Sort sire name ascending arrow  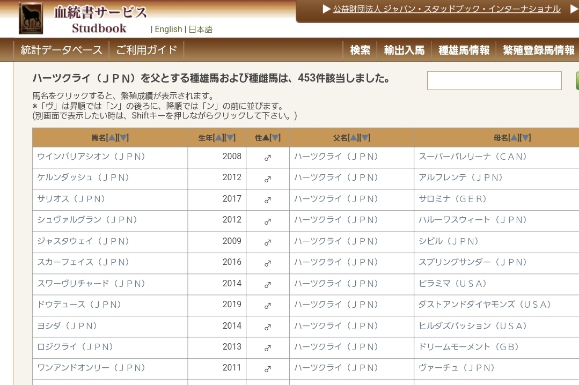point(354,138)
